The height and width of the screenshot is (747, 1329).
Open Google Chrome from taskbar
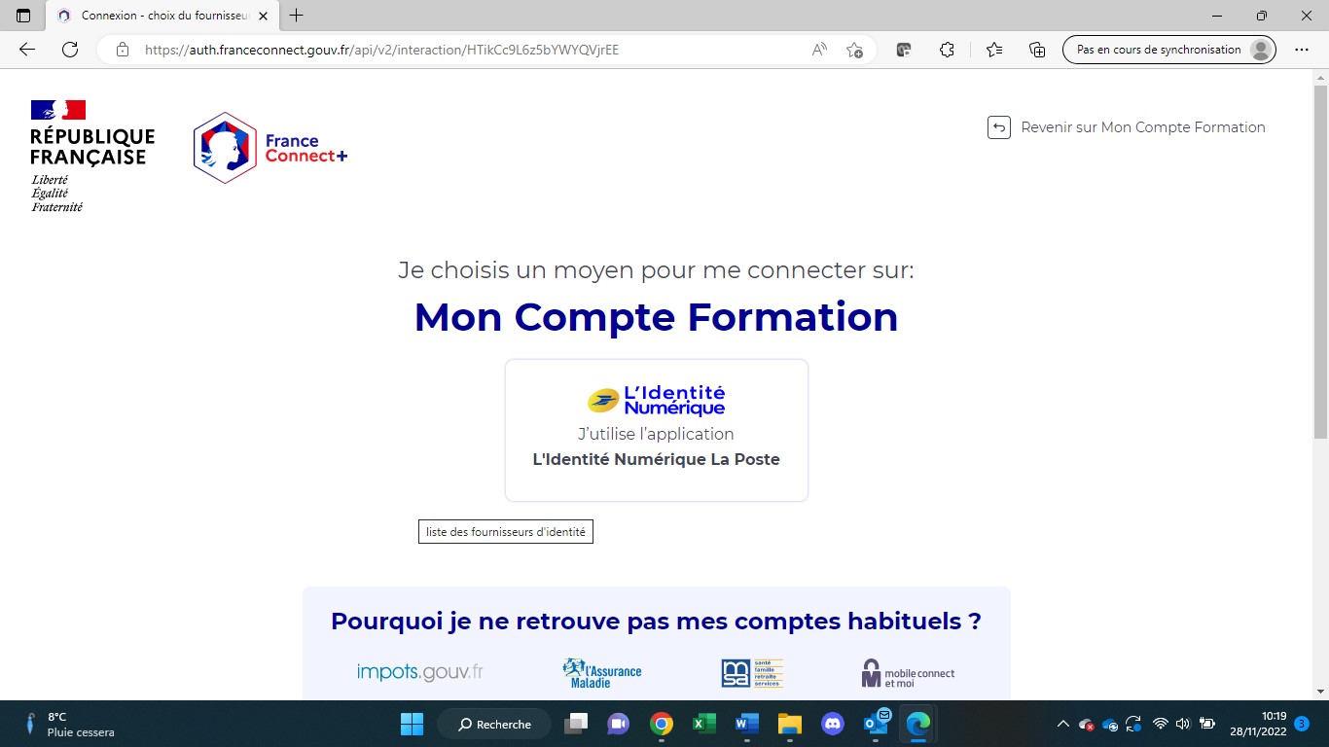[x=662, y=724]
